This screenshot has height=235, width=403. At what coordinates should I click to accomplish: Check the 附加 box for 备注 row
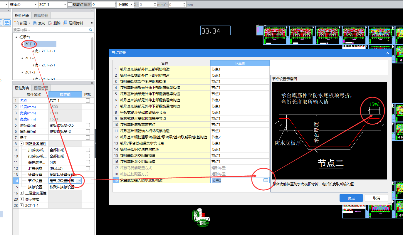tap(88, 137)
